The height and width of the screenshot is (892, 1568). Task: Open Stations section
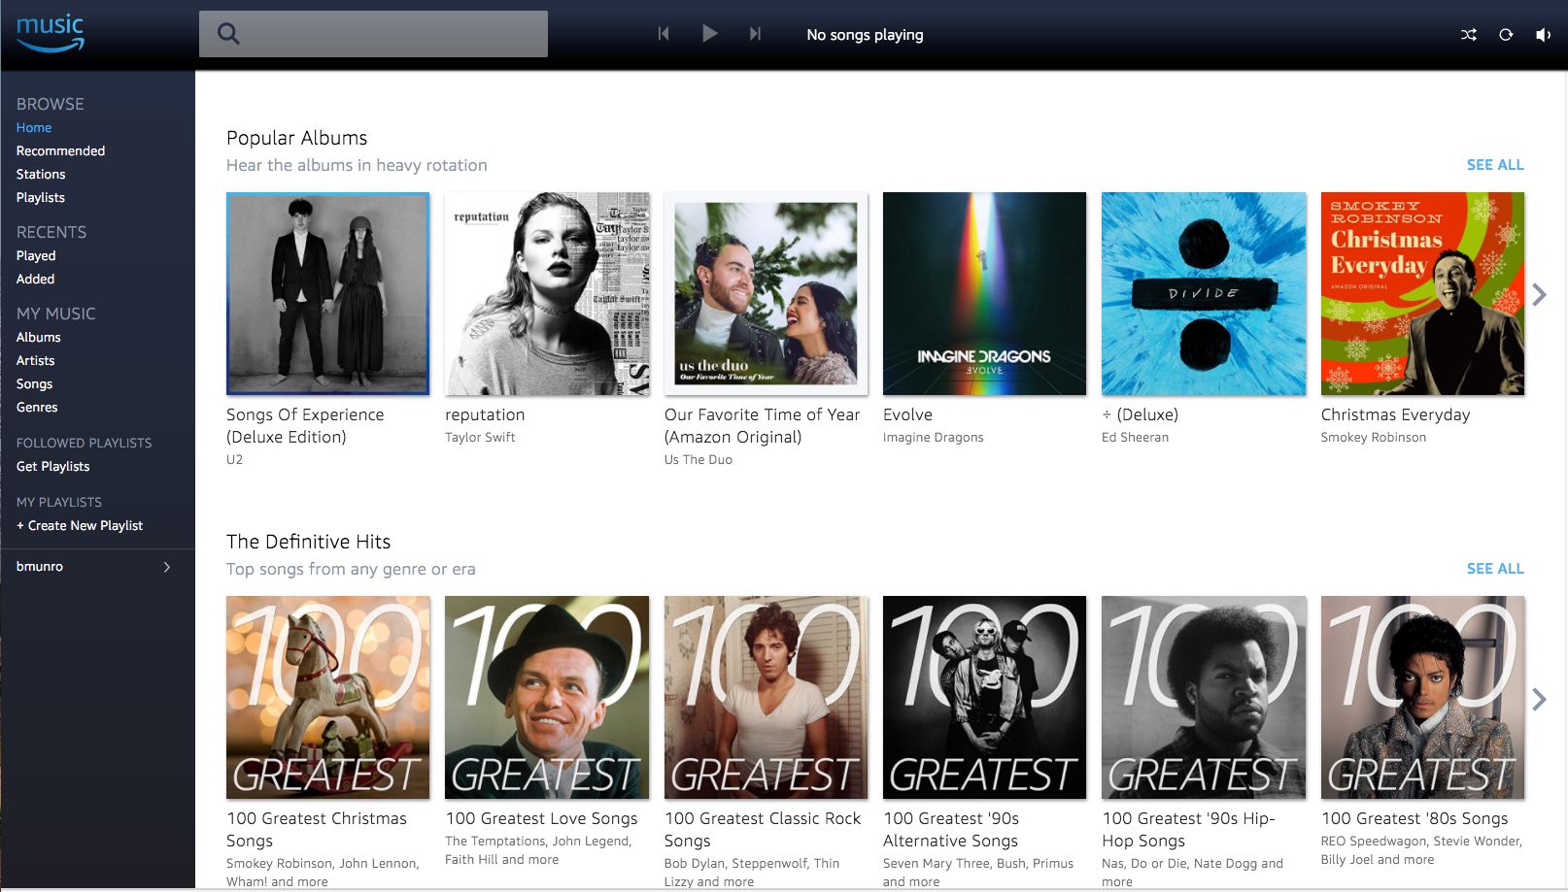tap(41, 174)
